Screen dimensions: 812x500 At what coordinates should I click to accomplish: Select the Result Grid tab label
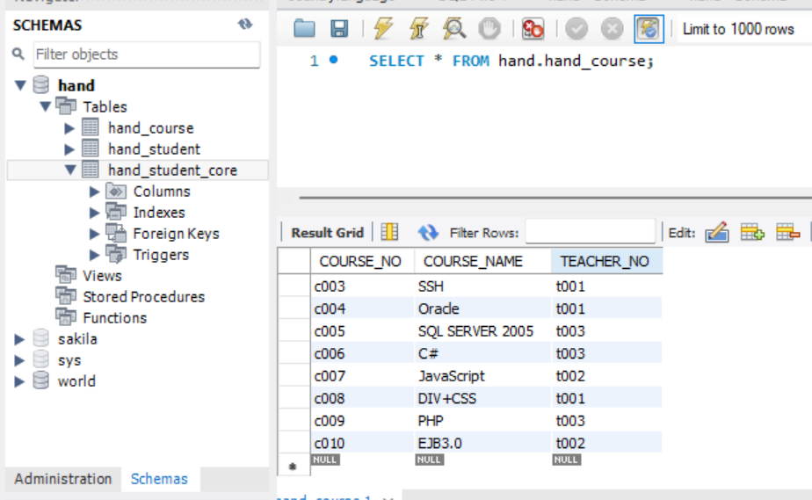point(327,233)
